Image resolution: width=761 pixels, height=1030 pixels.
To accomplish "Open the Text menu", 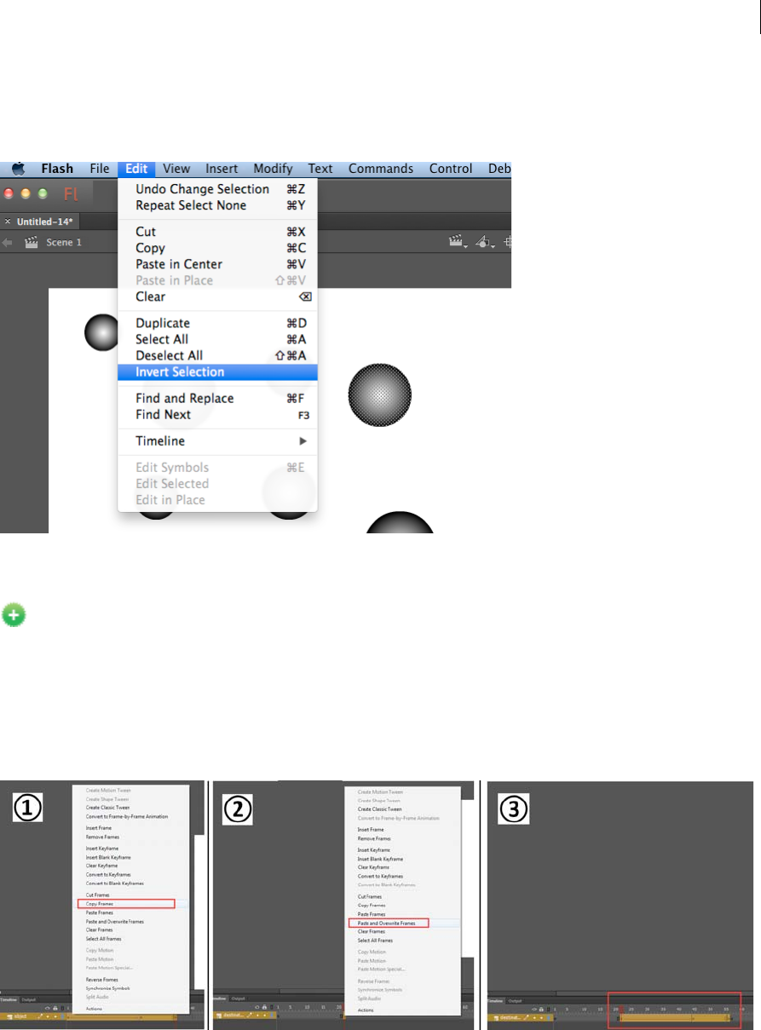I will (x=320, y=169).
